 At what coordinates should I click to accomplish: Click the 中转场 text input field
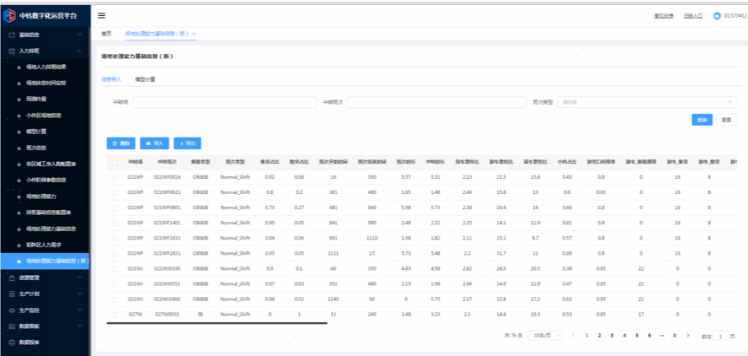(x=223, y=102)
